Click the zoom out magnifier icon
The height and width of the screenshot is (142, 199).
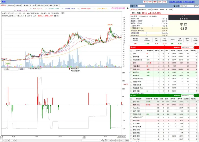click(102, 140)
